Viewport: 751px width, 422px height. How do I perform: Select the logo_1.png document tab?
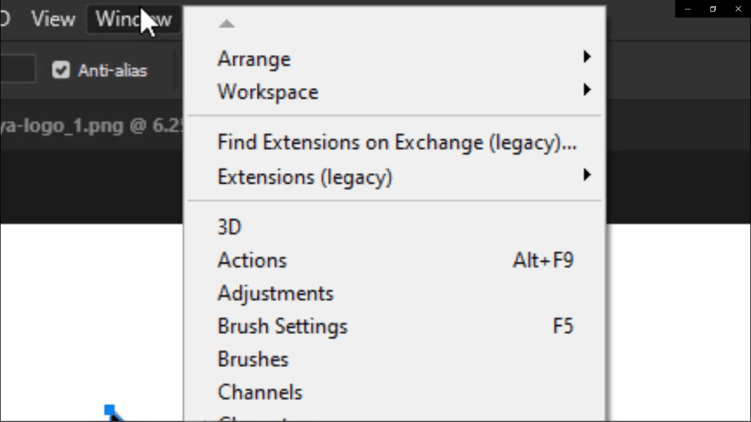[x=91, y=126]
